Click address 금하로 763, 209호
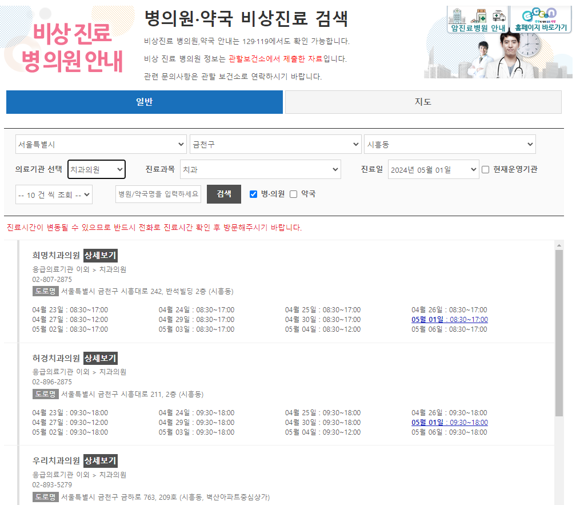Viewport: 584px width, 505px height. pos(165,497)
